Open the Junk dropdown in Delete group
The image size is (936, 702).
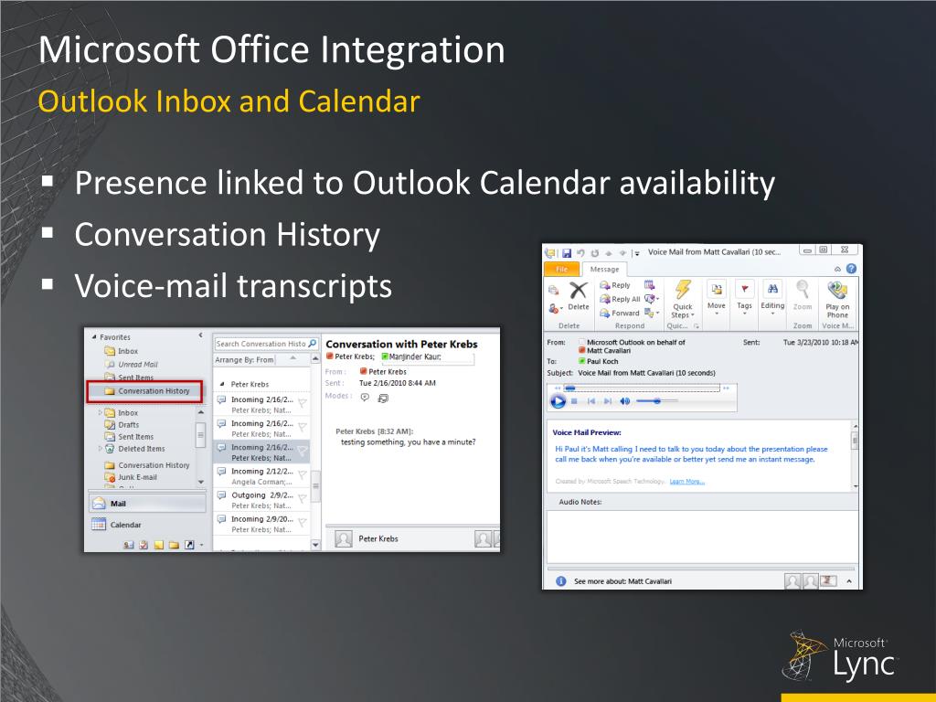pyautogui.click(x=555, y=308)
